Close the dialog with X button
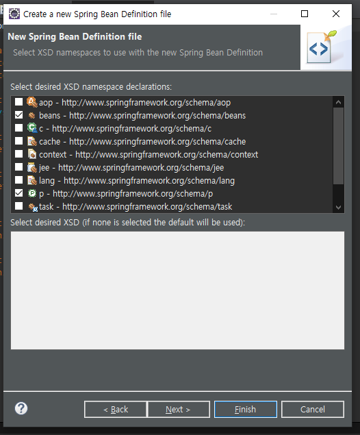This screenshot has width=360, height=435. [336, 14]
